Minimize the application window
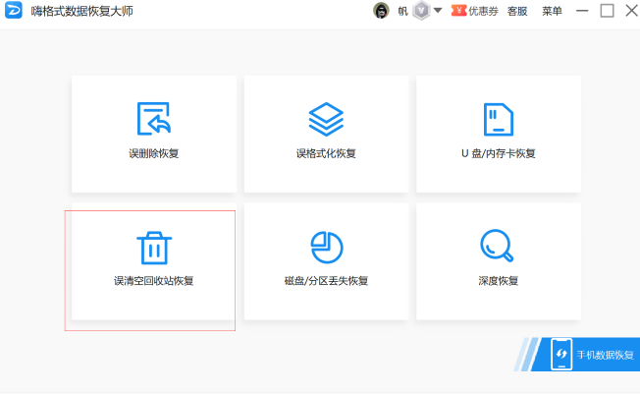The image size is (640, 394). 581,11
